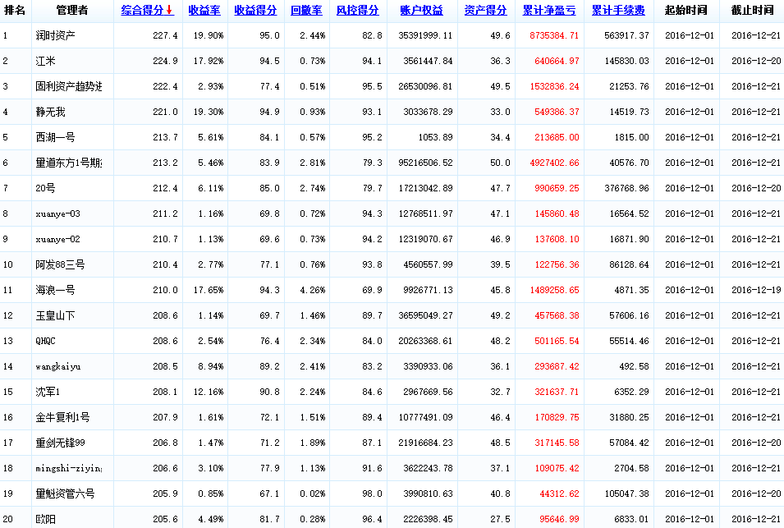Image resolution: width=784 pixels, height=528 pixels.
Task: Select manager name xuanye-03
Action: [x=57, y=214]
